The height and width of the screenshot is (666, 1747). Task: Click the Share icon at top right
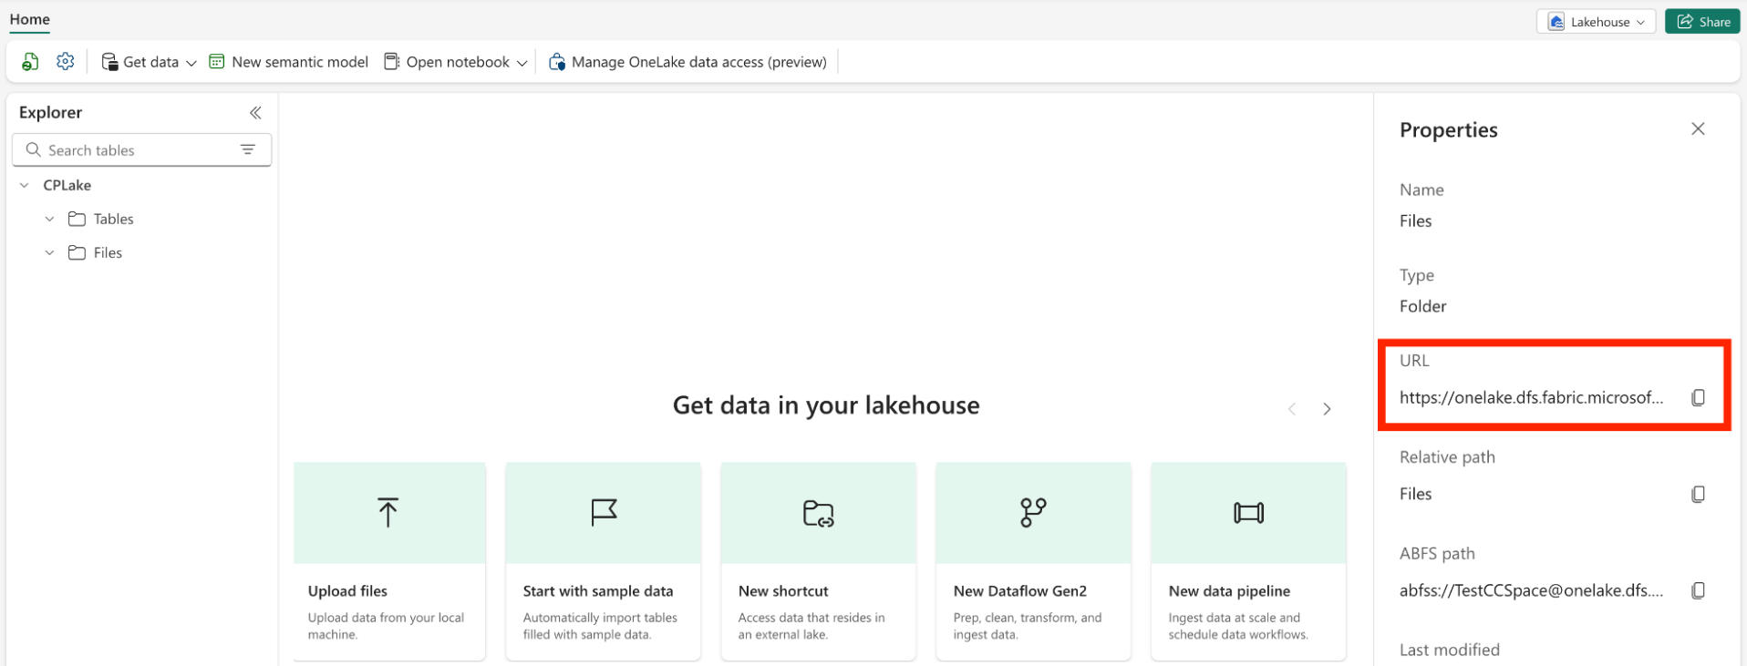(1685, 21)
